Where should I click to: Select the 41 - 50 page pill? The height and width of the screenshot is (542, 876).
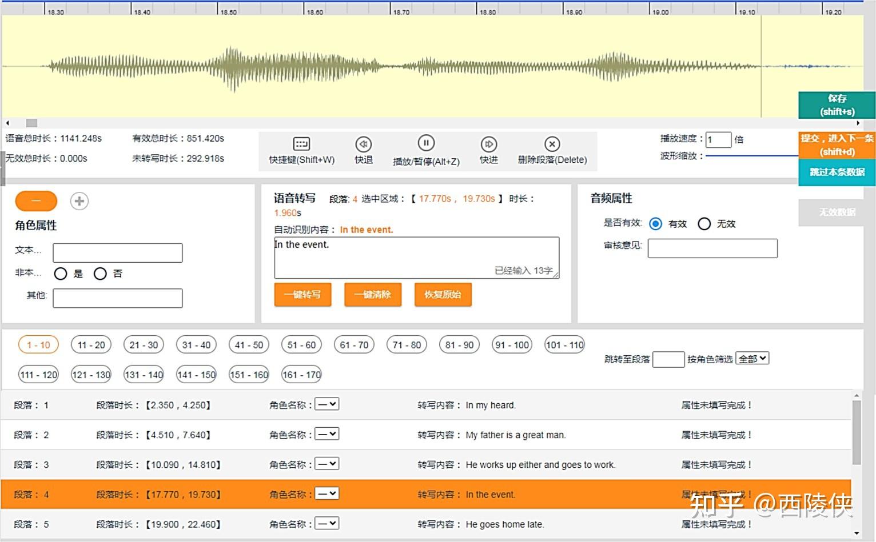pos(249,345)
